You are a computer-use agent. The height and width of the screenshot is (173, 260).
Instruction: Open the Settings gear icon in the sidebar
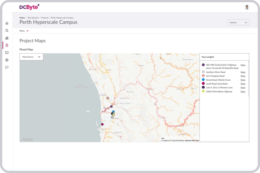(x=7, y=60)
